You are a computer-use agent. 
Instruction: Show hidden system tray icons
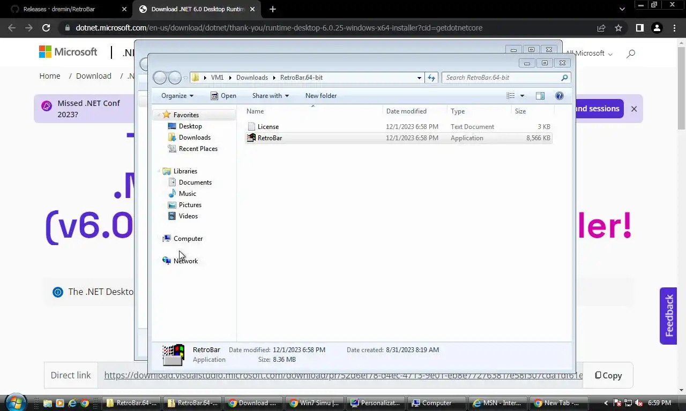(606, 403)
